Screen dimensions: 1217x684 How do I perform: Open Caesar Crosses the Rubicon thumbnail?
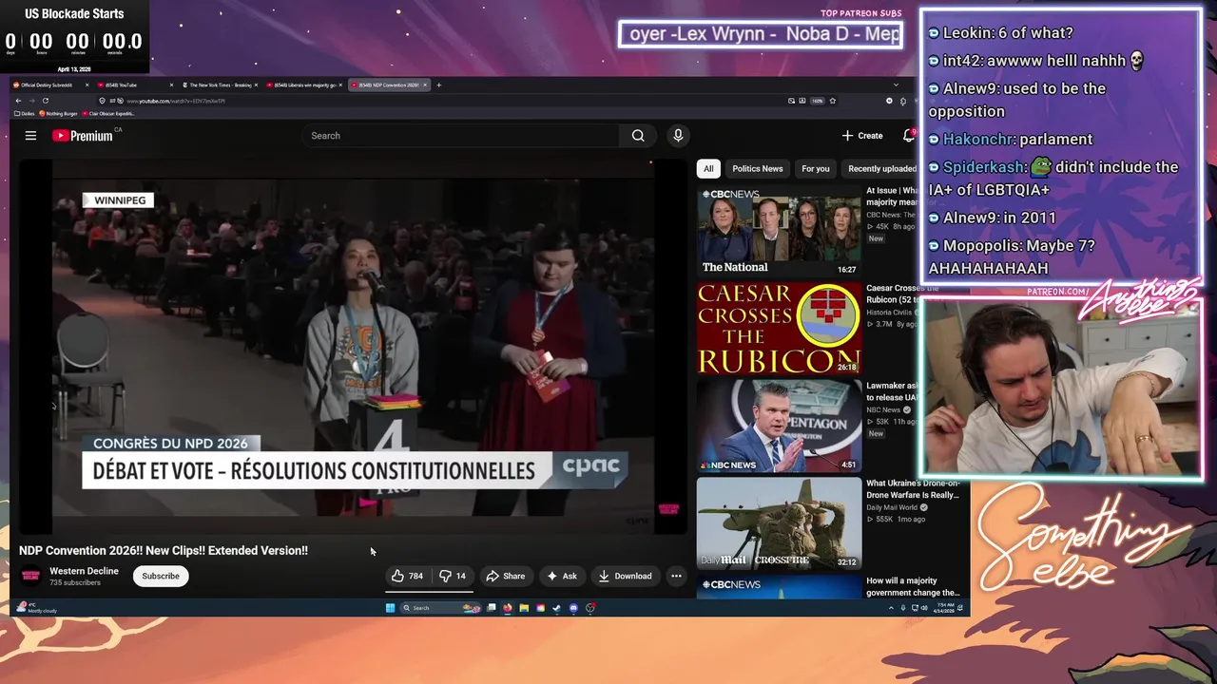[779, 328]
